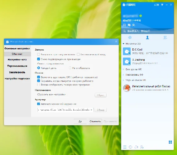Click the sound speaker icon at bottom

point(136,147)
